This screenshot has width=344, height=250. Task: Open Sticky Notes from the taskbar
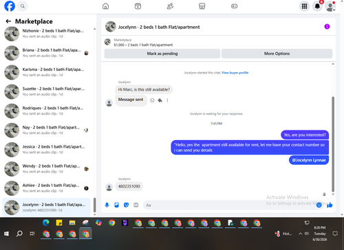click(59, 223)
